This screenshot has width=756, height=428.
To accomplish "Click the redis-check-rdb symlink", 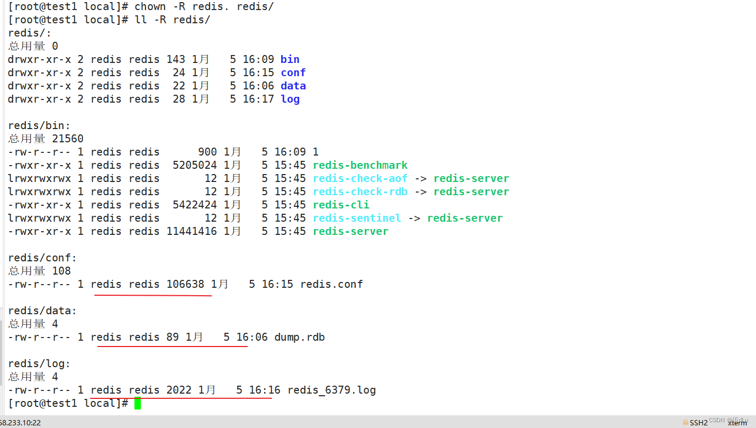I will click(360, 192).
